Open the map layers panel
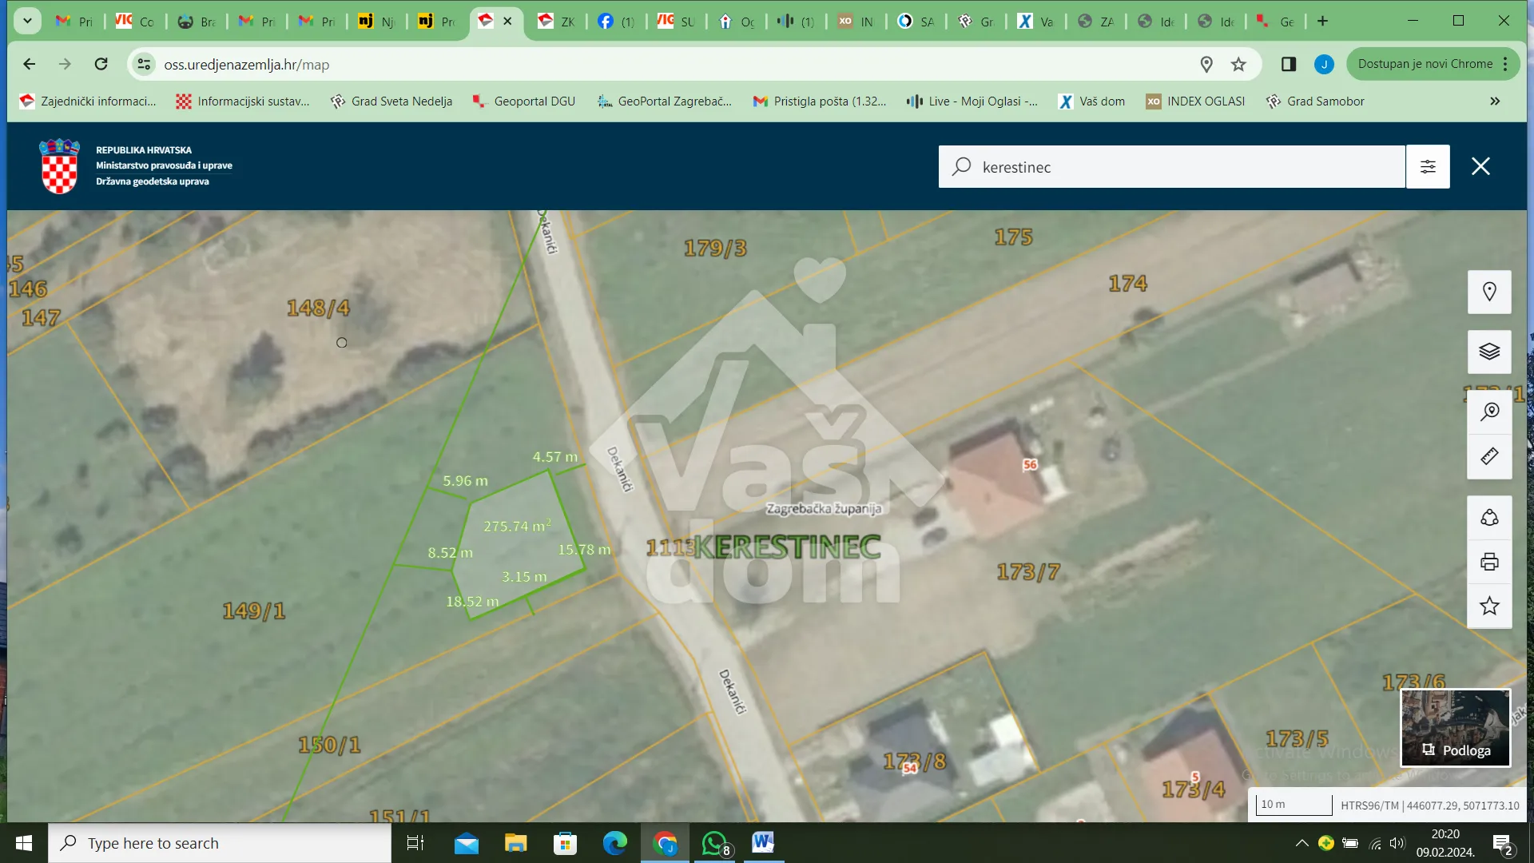Screen dimensions: 1534x863 (1489, 352)
